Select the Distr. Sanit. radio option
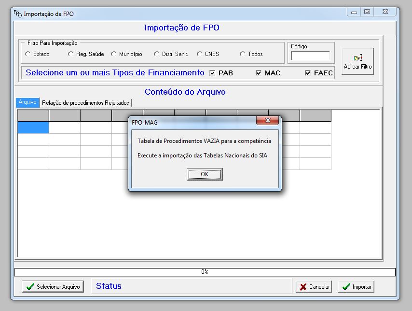Image resolution: width=412 pixels, height=311 pixels. (x=157, y=54)
